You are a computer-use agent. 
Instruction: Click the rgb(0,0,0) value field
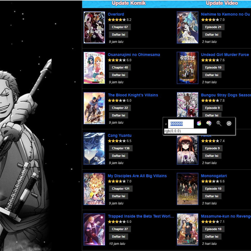185,131
